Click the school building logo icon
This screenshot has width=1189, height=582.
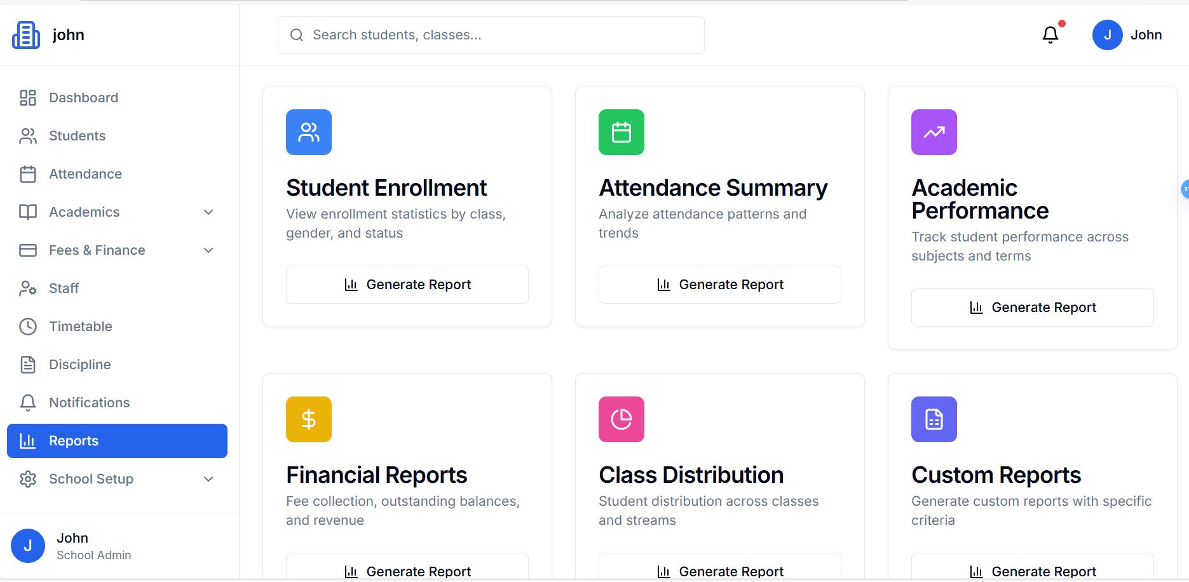[x=26, y=35]
